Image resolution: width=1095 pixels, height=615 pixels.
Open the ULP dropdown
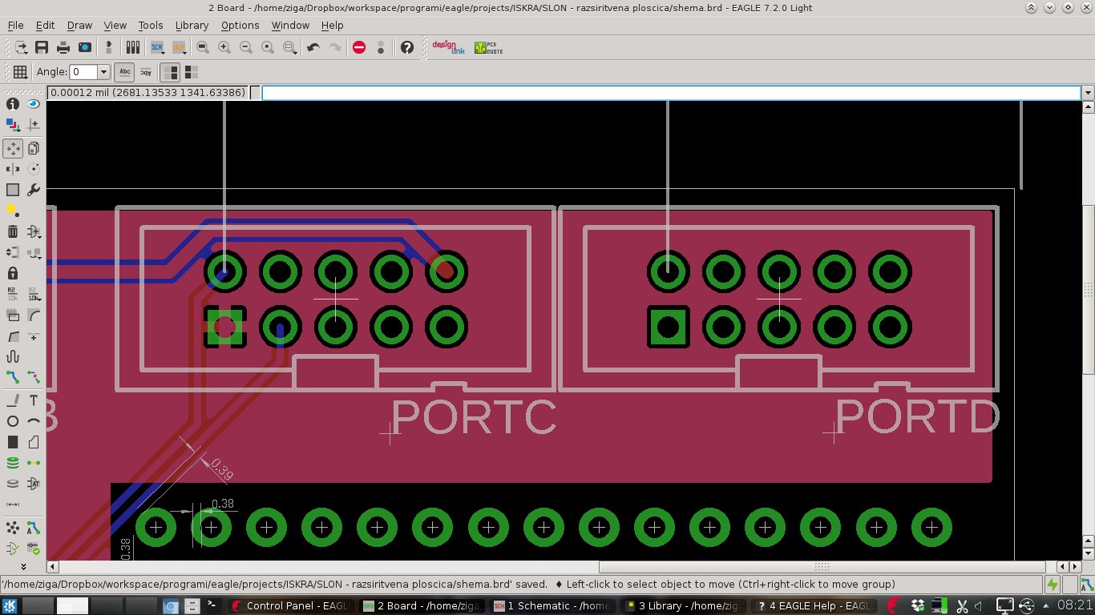[180, 48]
